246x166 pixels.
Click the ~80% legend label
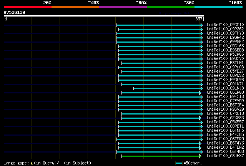(189, 3)
